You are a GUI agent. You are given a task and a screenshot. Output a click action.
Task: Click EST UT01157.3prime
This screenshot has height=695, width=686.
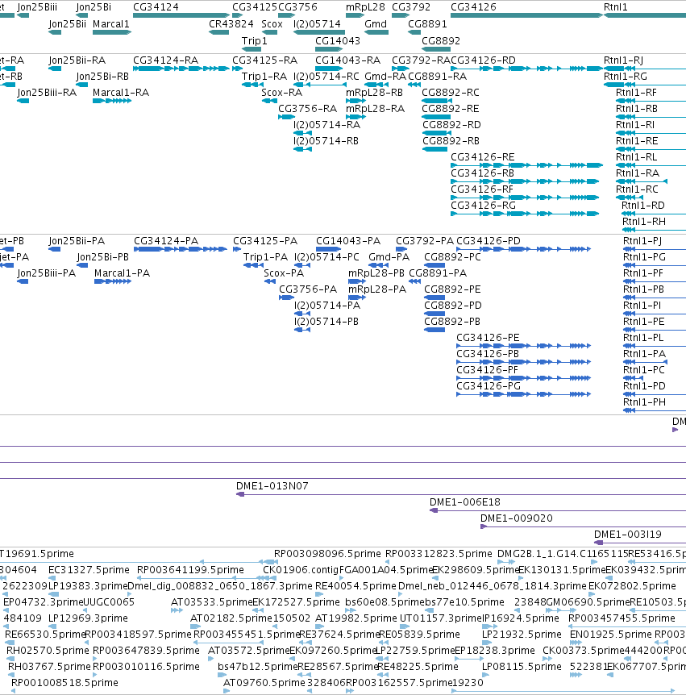pos(439,618)
